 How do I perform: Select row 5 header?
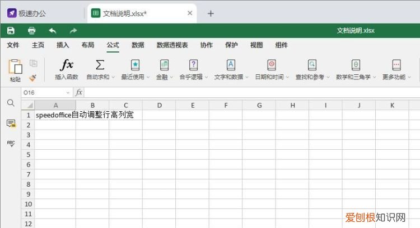pos(28,155)
